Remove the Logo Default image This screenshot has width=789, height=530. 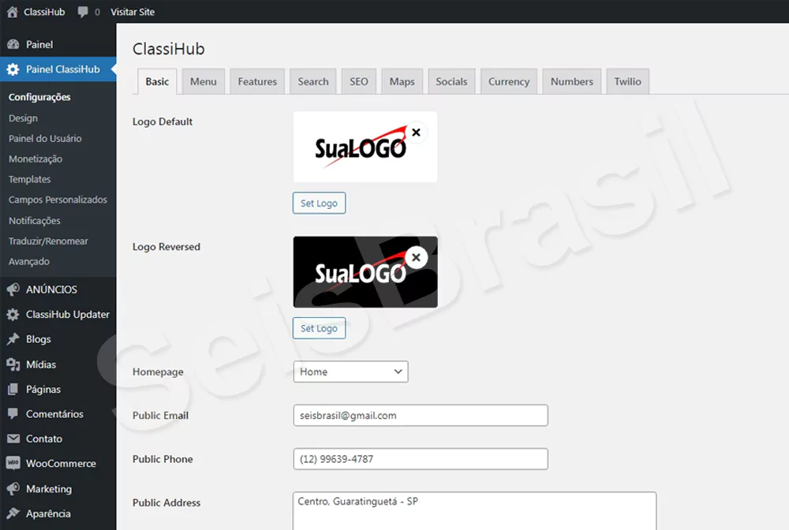coord(416,132)
